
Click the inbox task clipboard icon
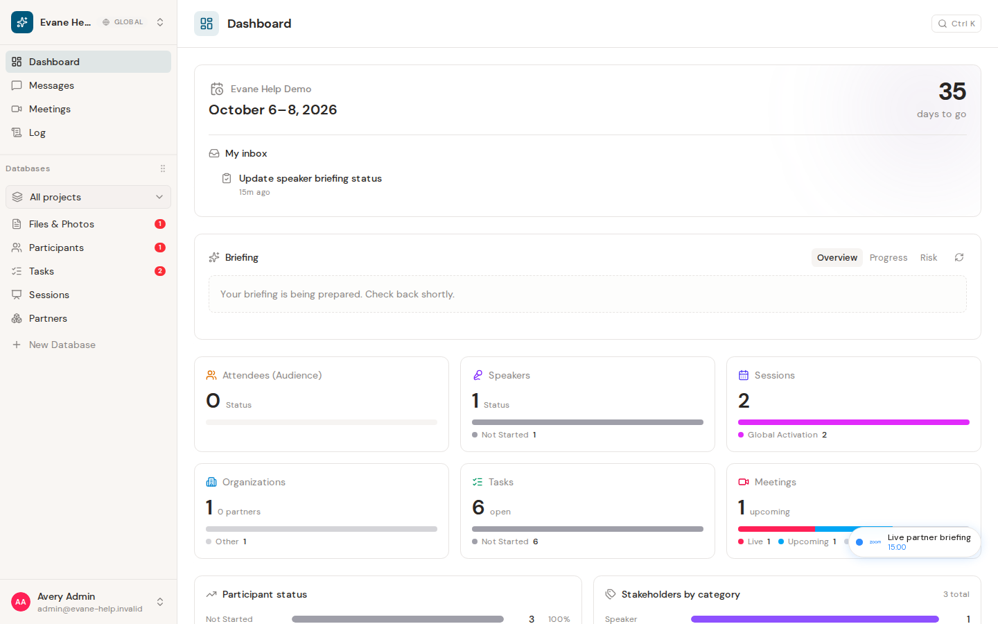click(227, 178)
